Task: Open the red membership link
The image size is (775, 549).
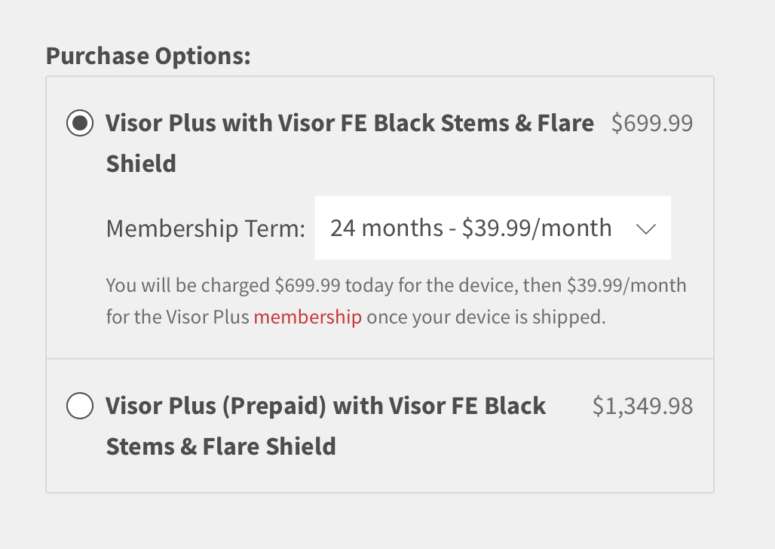Action: tap(308, 317)
